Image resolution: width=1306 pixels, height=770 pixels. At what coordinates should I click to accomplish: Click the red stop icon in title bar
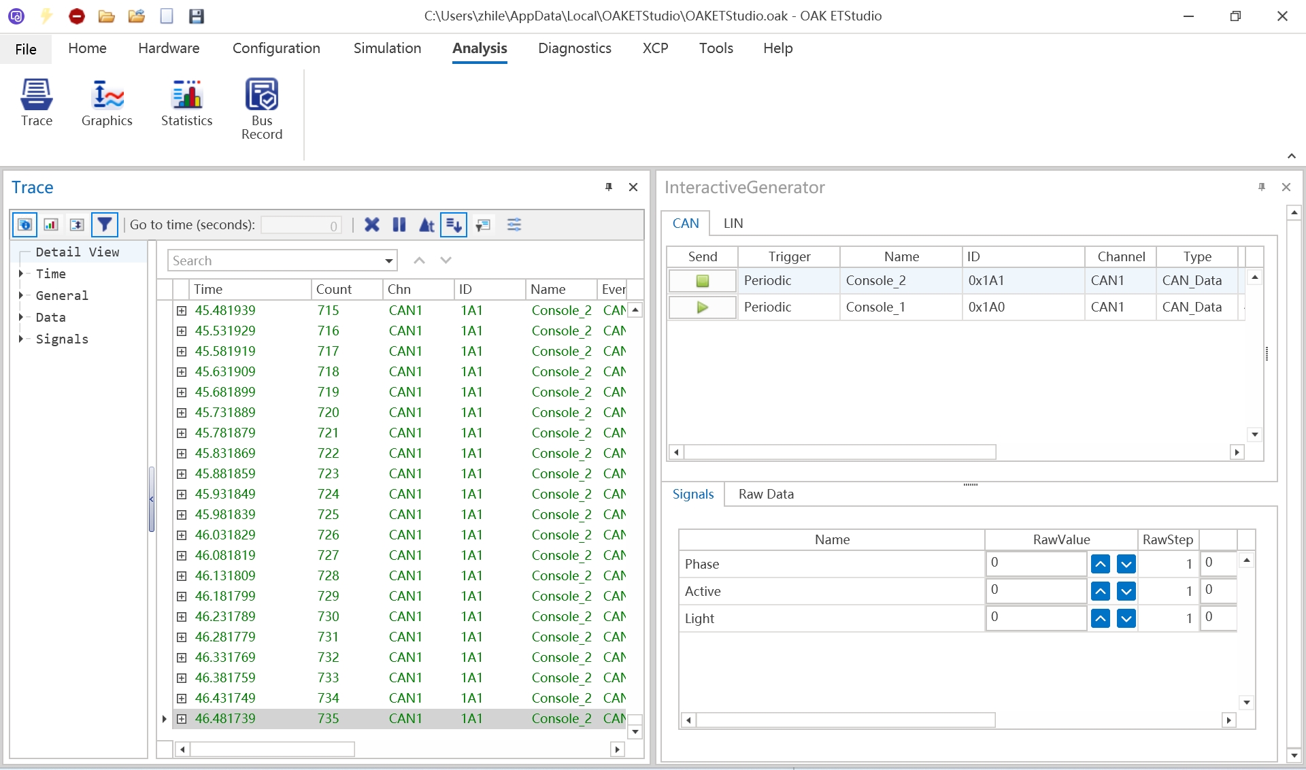click(77, 16)
